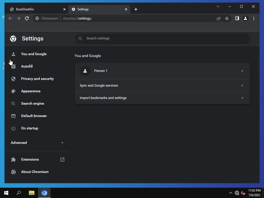Click the Sync and Google services arrow

[x=242, y=86]
